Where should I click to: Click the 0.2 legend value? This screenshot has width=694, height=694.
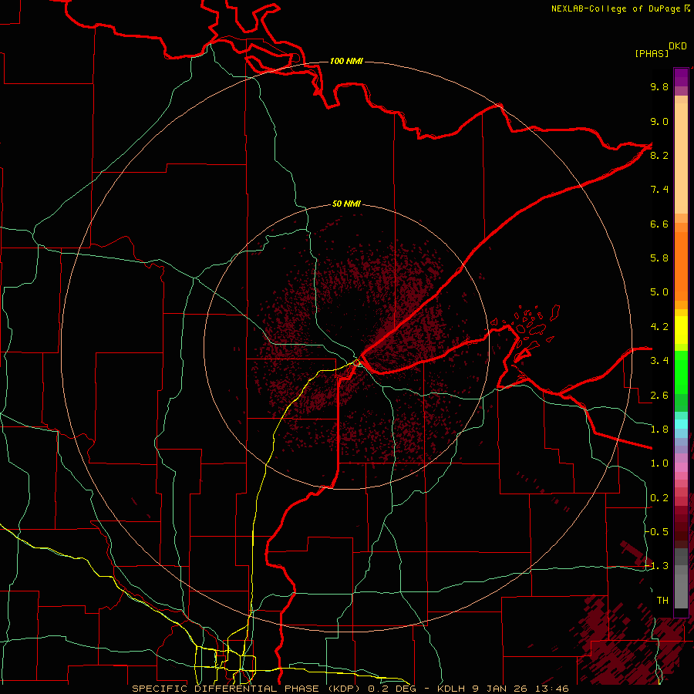click(659, 498)
